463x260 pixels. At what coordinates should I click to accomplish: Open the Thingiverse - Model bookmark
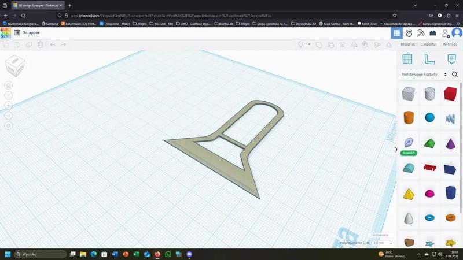point(115,24)
